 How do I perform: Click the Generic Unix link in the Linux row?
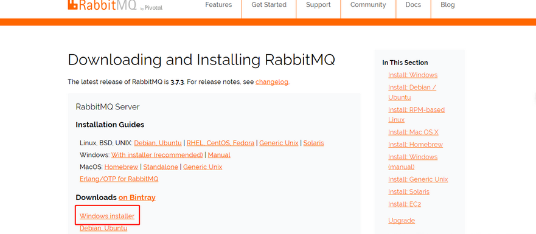(279, 143)
